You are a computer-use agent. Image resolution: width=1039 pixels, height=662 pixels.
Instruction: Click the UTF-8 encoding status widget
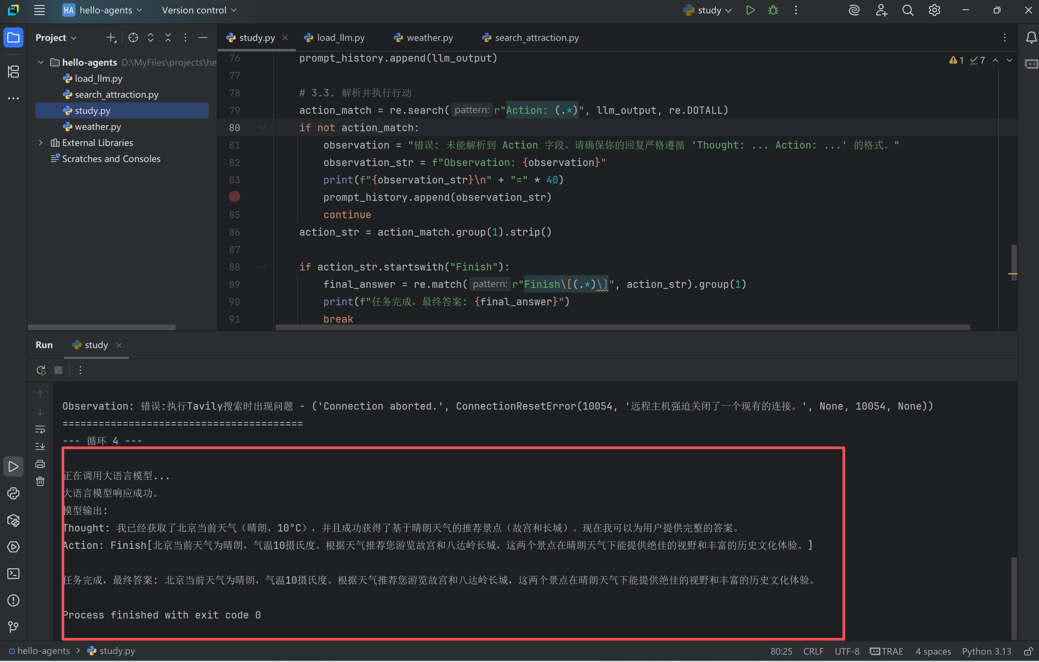tap(847, 651)
